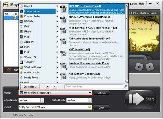Click the XviD Movie film reel icon
The width and height of the screenshot is (163, 119).
(x=63, y=54)
